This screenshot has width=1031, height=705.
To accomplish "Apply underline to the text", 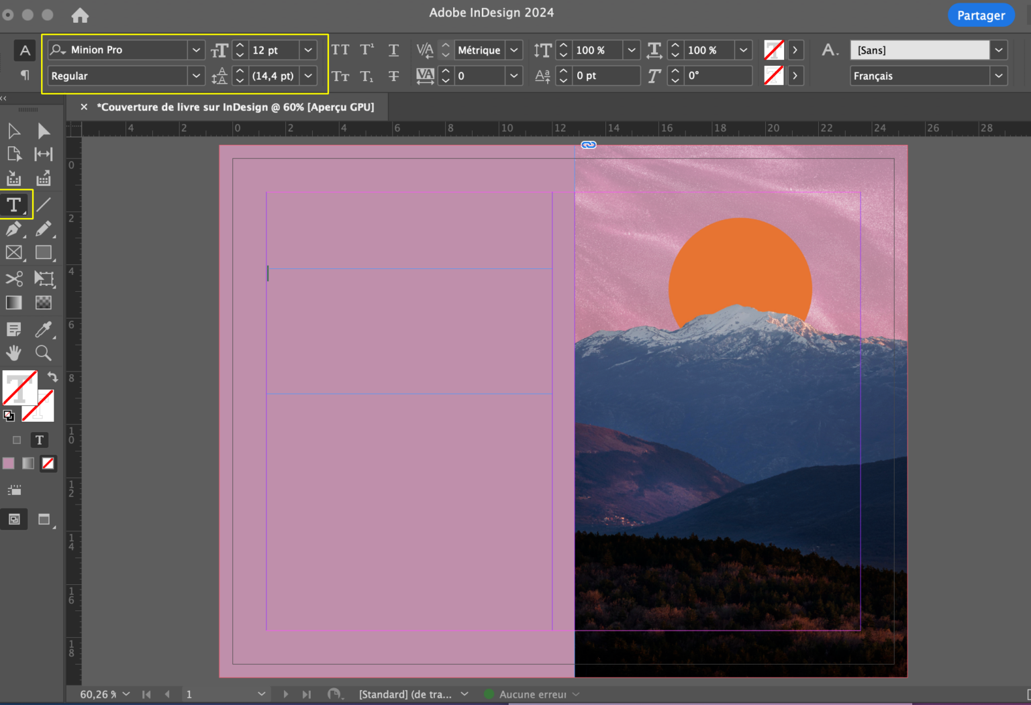I will [x=393, y=50].
